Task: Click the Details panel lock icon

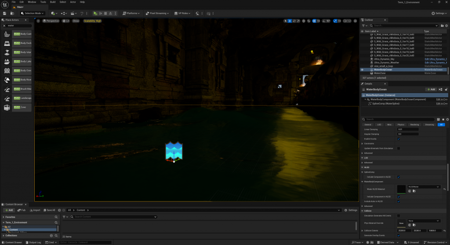Action: (x=446, y=89)
